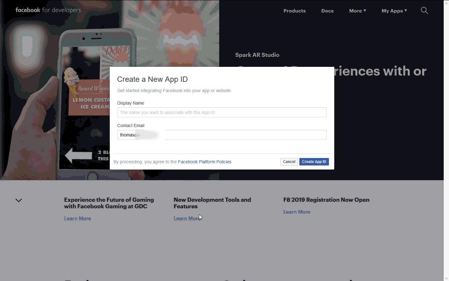
Task: Click the facebook for developers logo
Action: (x=48, y=10)
